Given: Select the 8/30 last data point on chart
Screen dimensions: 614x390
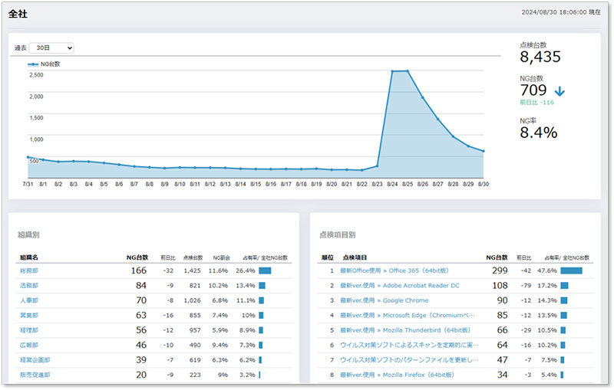Looking at the screenshot, I should tap(484, 151).
